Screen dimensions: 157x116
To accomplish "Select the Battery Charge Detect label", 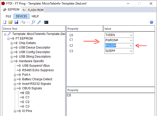I will (37, 79).
